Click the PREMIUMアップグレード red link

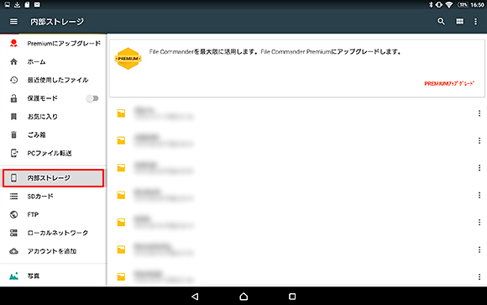(449, 83)
